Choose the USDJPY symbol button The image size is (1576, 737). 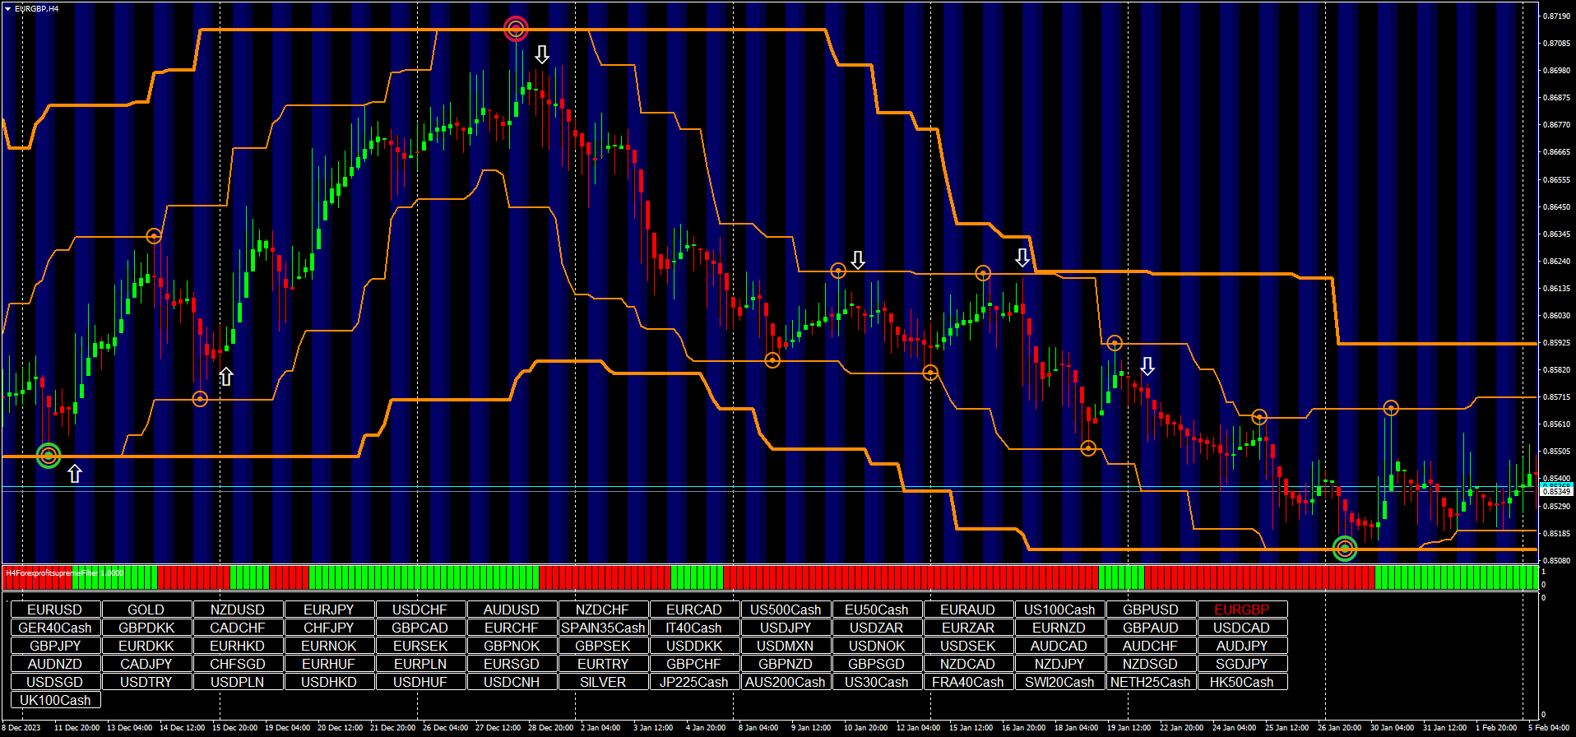(x=785, y=628)
